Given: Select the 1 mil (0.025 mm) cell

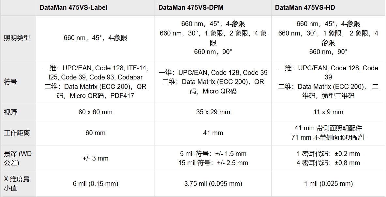Looking at the screenshot, I should pyautogui.click(x=328, y=184).
